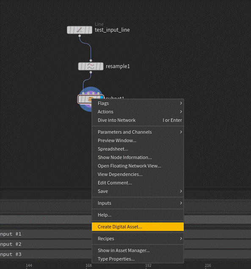Select Create Digital Asset
Image resolution: width=251 pixels, height=269 pixels.
click(x=138, y=227)
